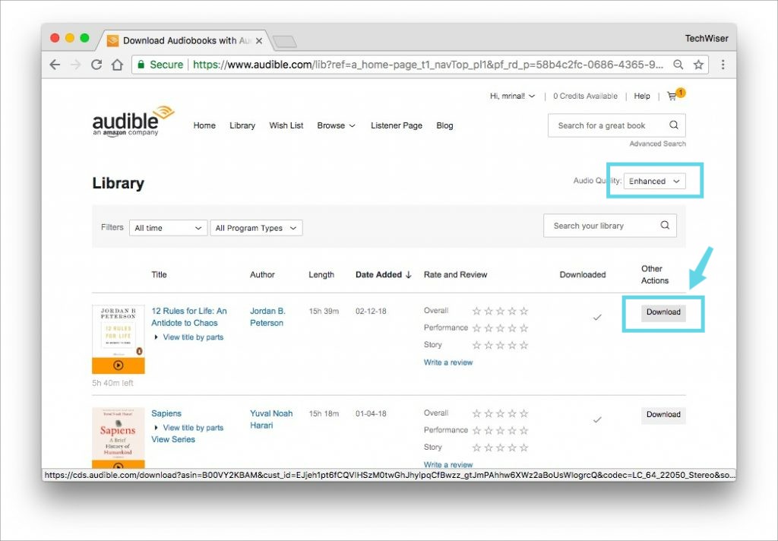
Task: Click search icon in great book field
Action: (674, 125)
